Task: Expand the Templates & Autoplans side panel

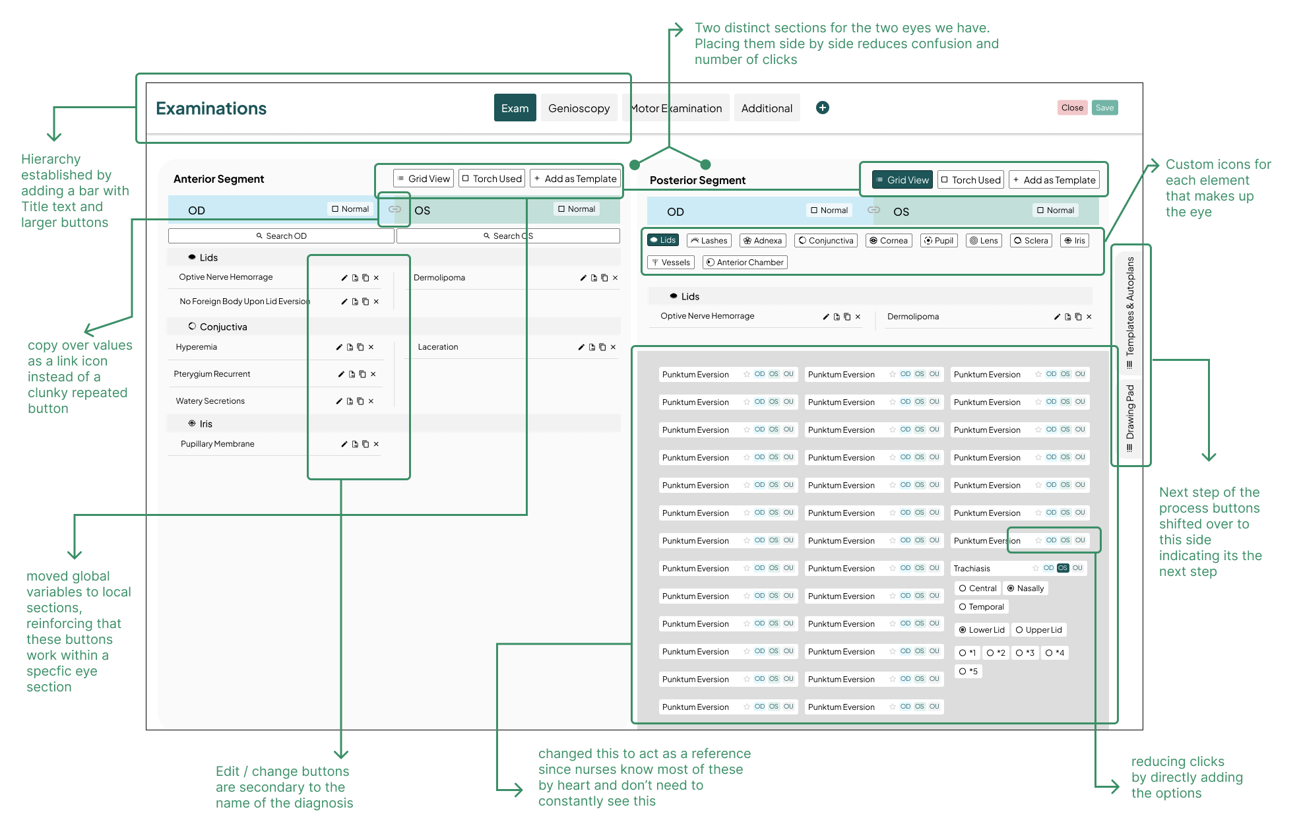Action: pos(1130,311)
